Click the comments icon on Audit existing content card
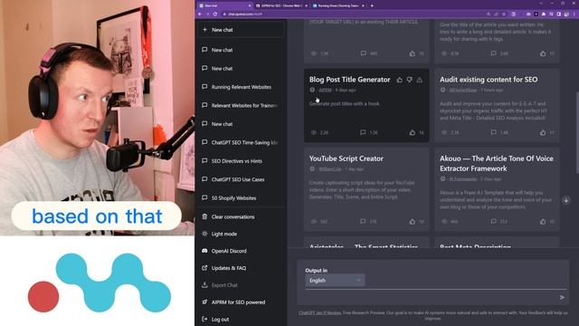The width and height of the screenshot is (579, 326). point(493,132)
